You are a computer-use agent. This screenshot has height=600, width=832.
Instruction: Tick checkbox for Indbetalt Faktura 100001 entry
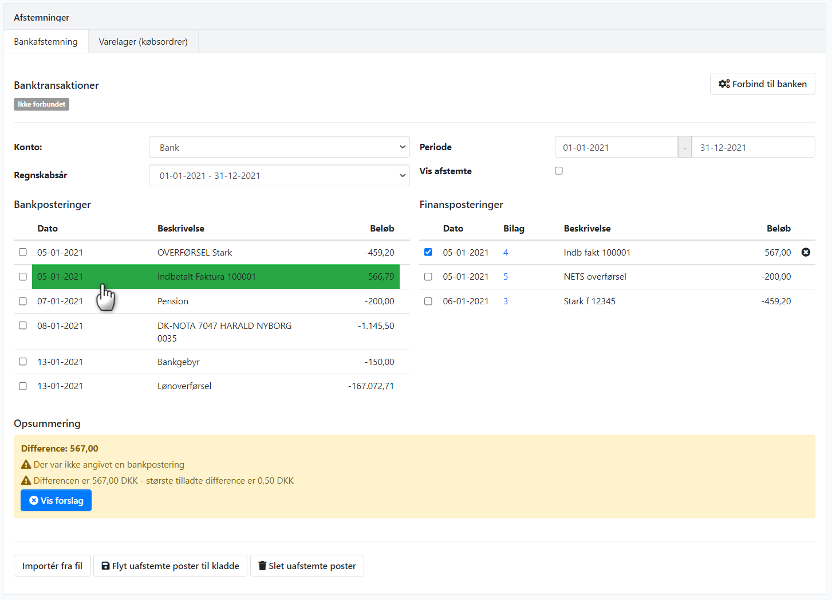(23, 277)
